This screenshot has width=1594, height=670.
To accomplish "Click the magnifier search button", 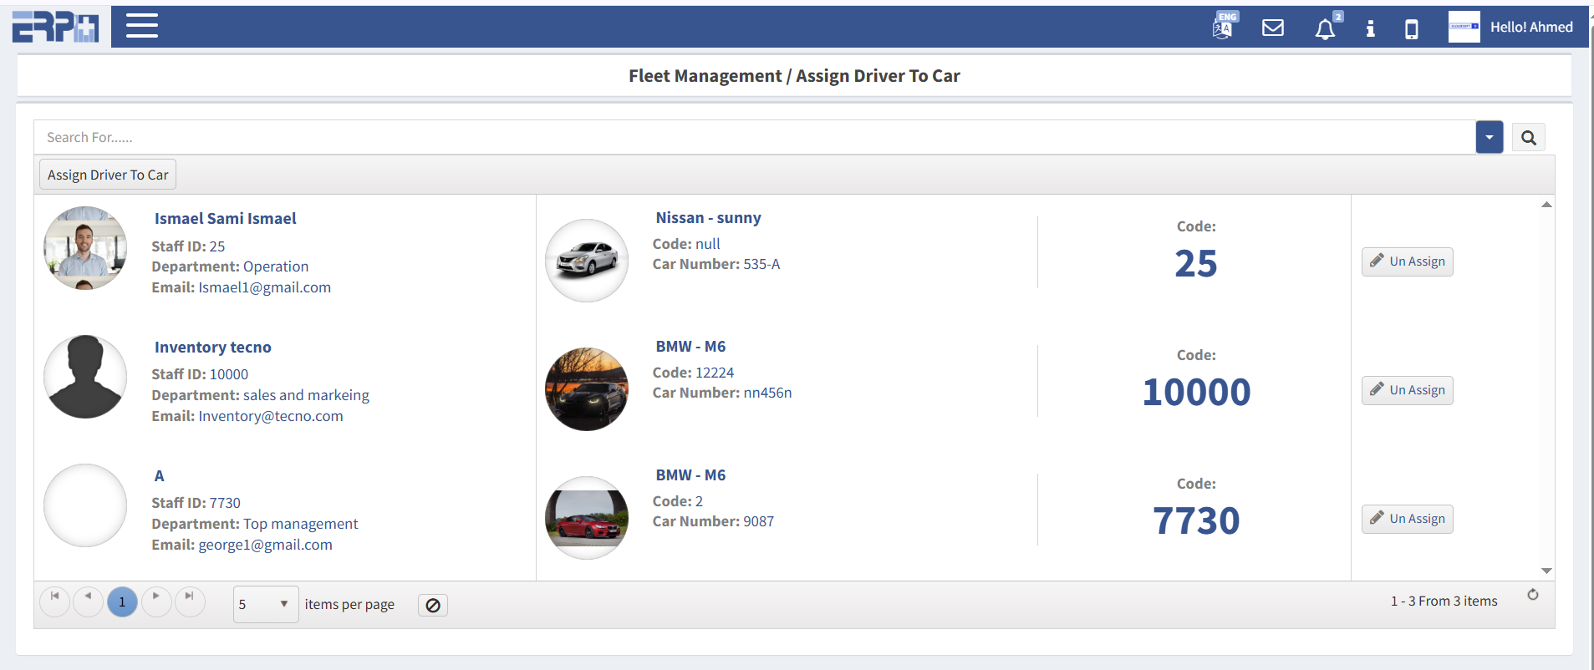I will 1528,138.
